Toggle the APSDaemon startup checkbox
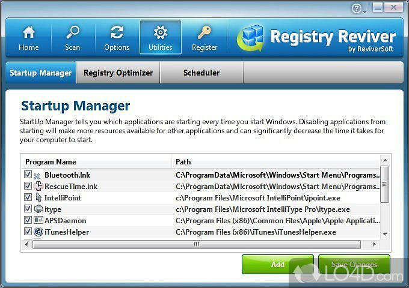409x288 pixels. coord(28,220)
